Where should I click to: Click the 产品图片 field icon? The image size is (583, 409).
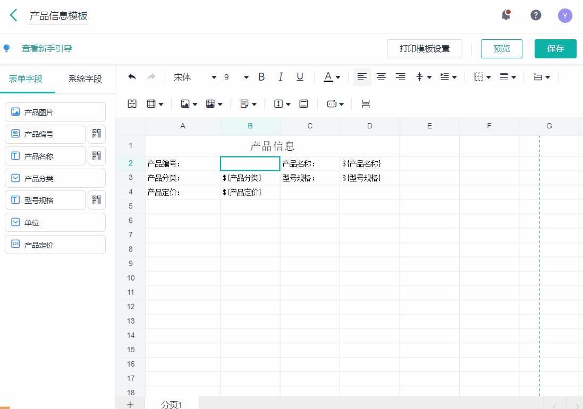[16, 111]
